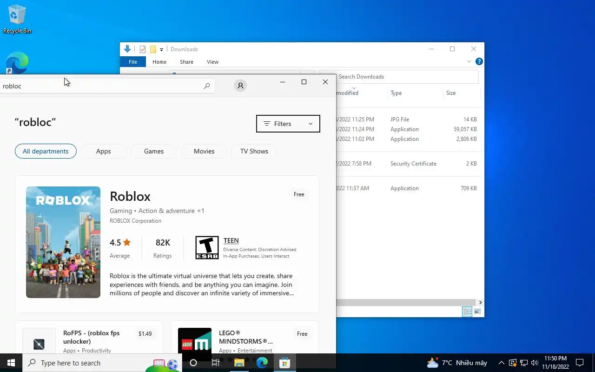Open the notification center icon
Image resolution: width=595 pixels, height=372 pixels.
pos(580,363)
